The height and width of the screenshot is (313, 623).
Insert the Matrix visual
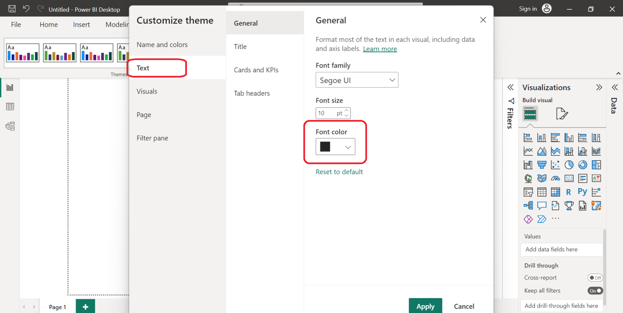[556, 192]
